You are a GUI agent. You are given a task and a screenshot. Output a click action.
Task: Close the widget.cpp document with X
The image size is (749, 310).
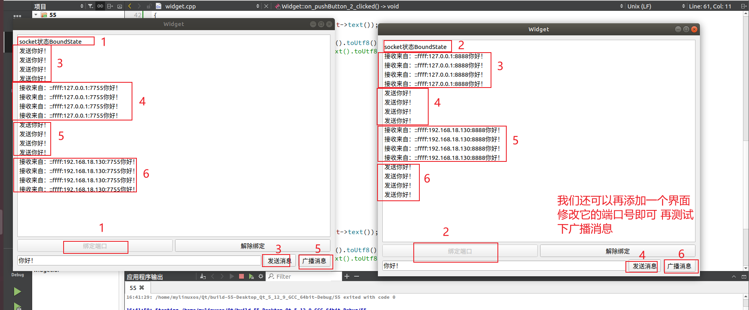click(266, 6)
